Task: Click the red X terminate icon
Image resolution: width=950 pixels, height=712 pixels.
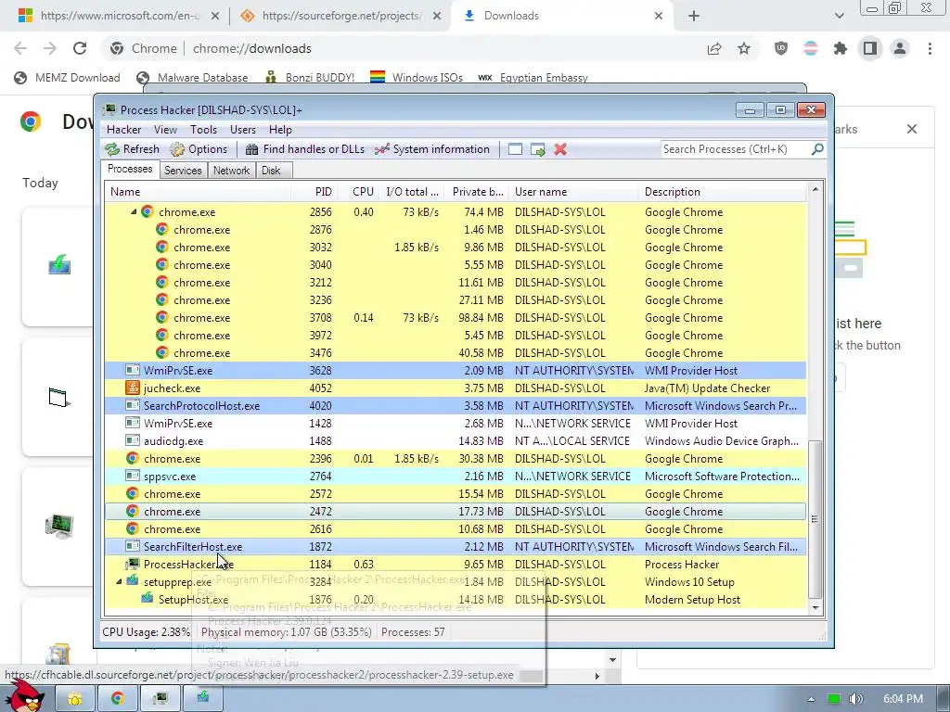Action: [x=560, y=149]
